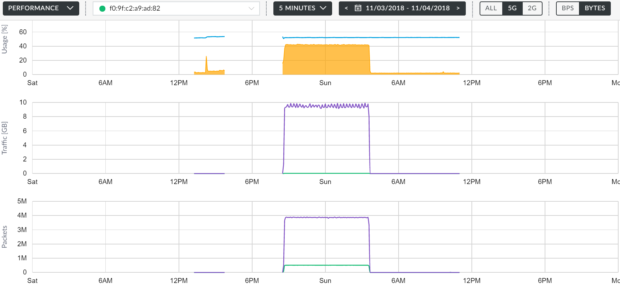Click the green status dot beside the device MAC
The width and height of the screenshot is (620, 284).
coord(102,8)
